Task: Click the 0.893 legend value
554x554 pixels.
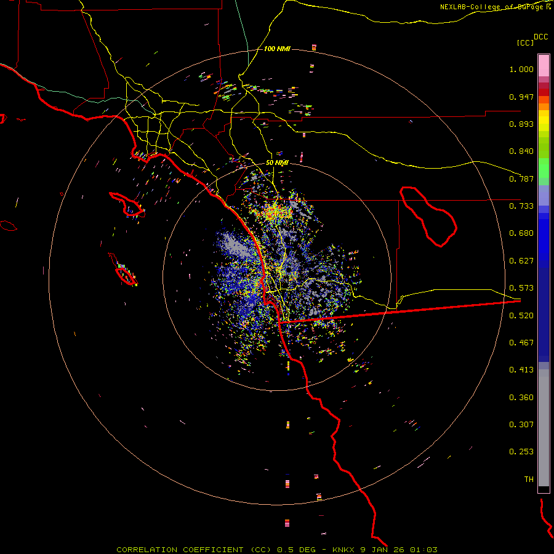Action: (x=521, y=124)
